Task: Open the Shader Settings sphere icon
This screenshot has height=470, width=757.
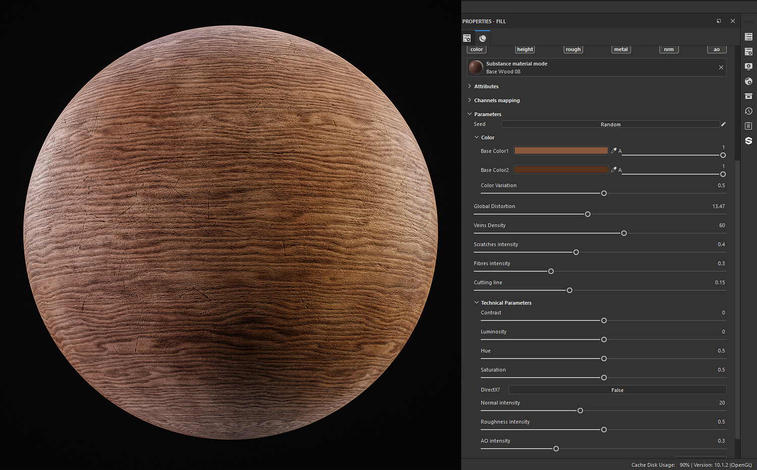Action: (x=748, y=82)
